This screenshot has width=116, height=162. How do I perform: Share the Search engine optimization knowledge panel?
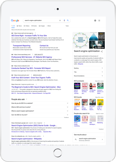102,51
